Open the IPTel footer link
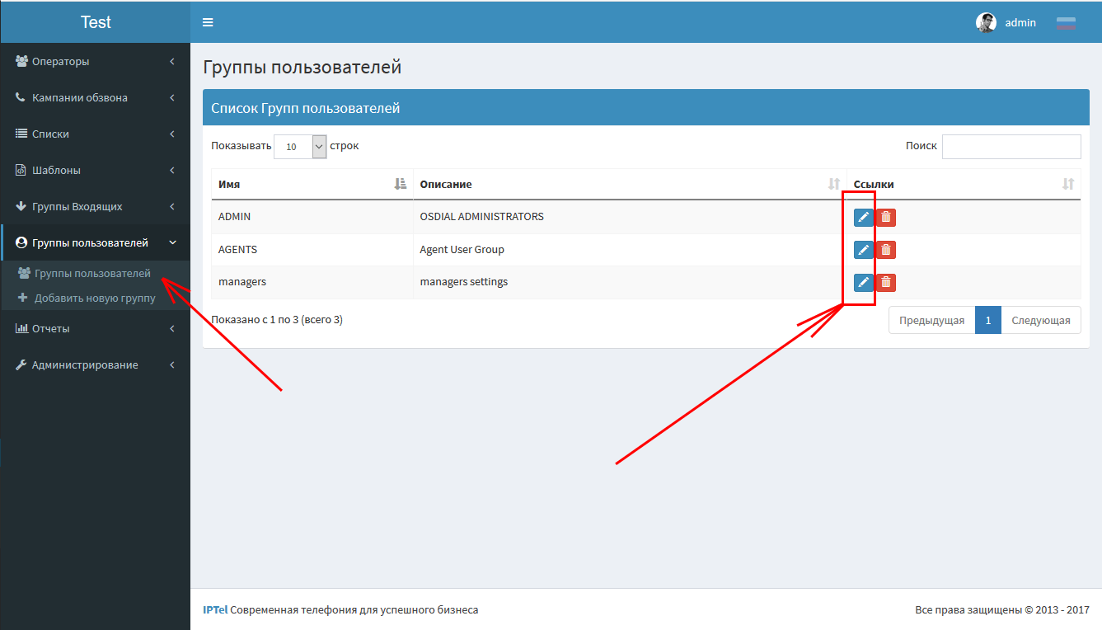Viewport: 1102px width, 630px height. (214, 610)
